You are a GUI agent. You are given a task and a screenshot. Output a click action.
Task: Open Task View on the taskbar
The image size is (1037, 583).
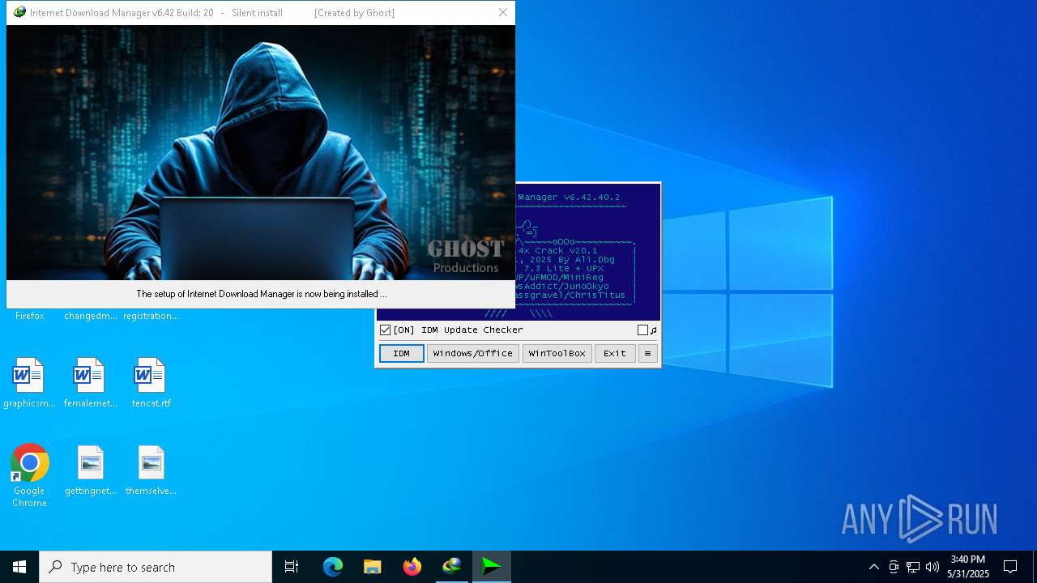(292, 567)
